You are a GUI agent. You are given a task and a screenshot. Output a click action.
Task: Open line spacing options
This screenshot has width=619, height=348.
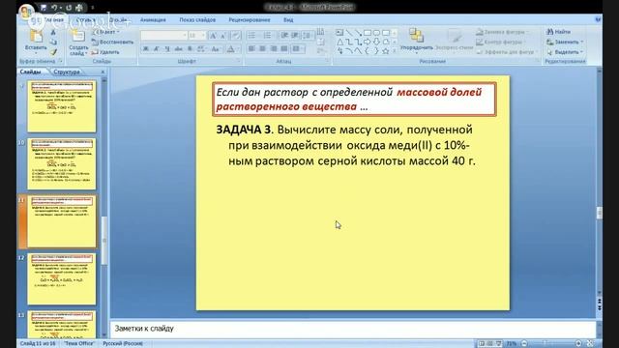(308, 36)
